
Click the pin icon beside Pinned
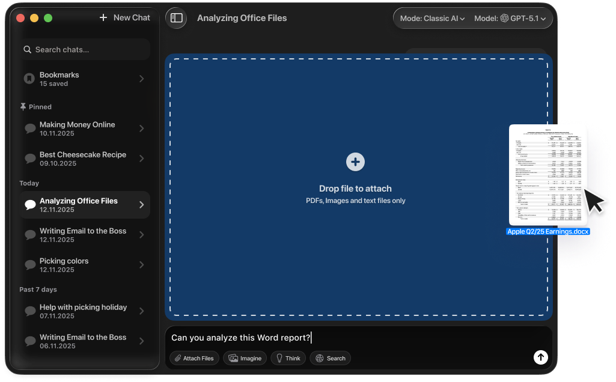[23, 106]
